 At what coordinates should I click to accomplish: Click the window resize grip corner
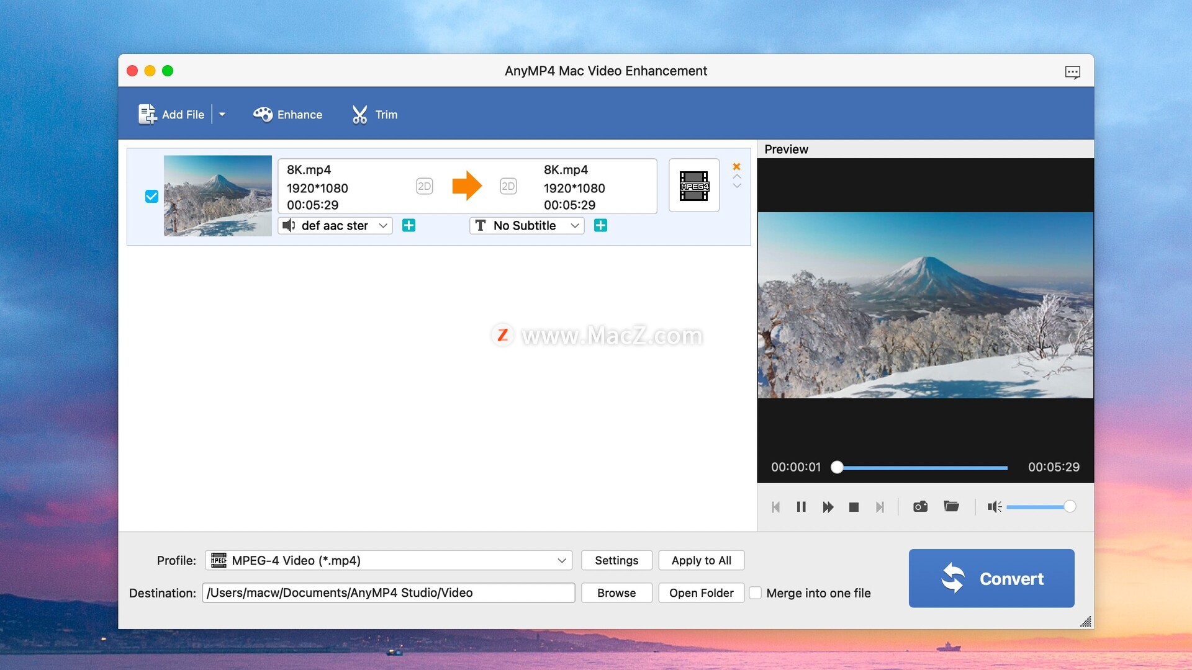(1086, 622)
